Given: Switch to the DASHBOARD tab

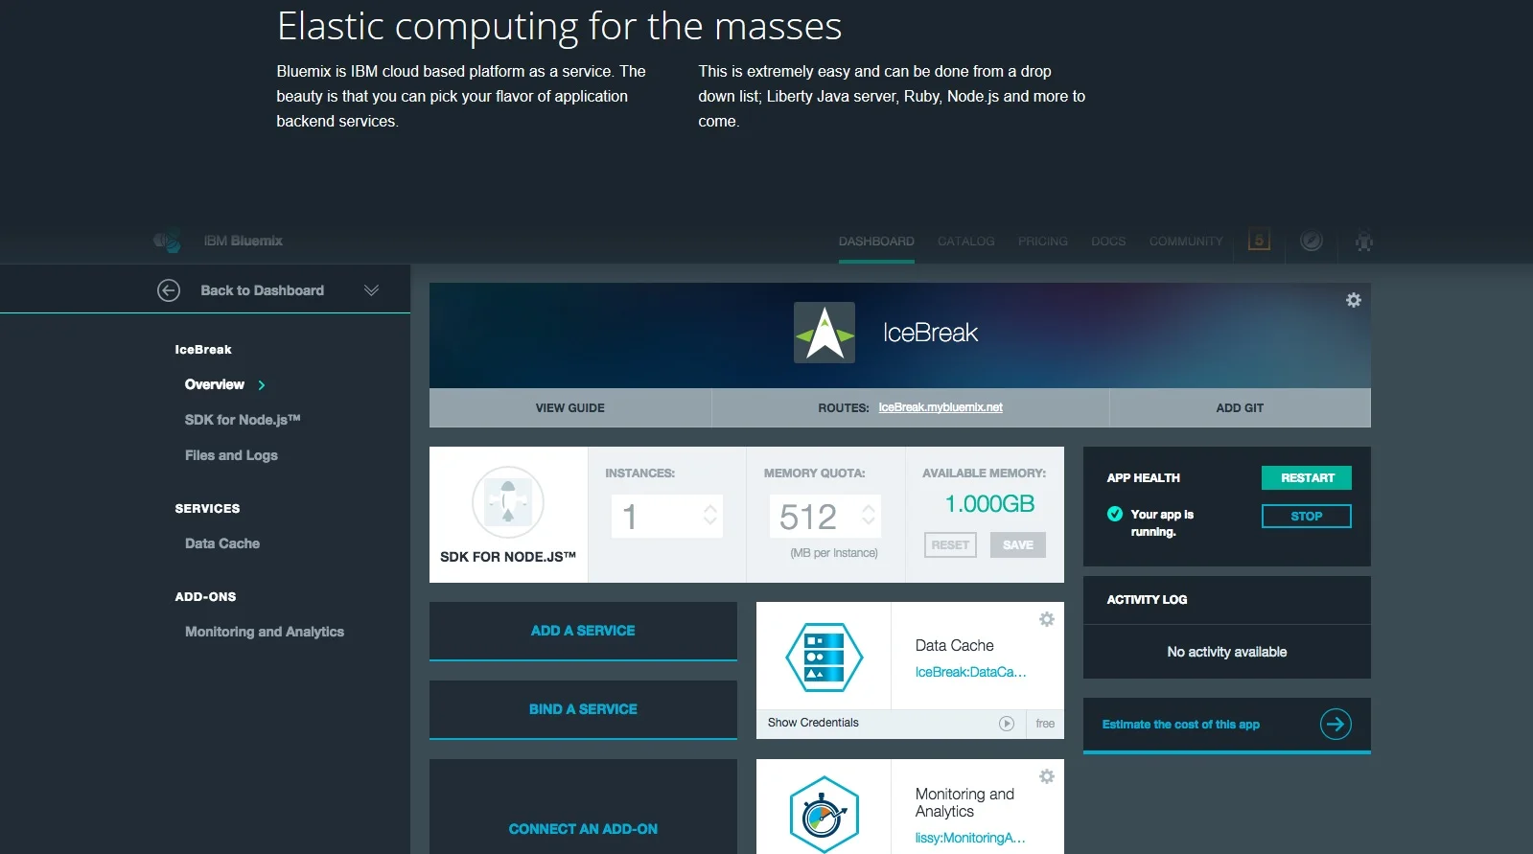Looking at the screenshot, I should 876,242.
